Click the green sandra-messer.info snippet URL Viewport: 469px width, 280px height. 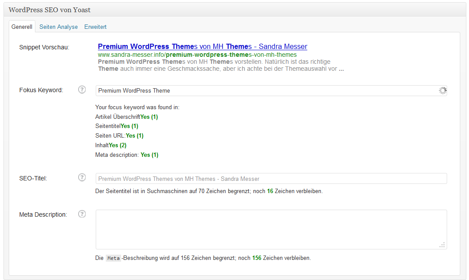tap(197, 55)
